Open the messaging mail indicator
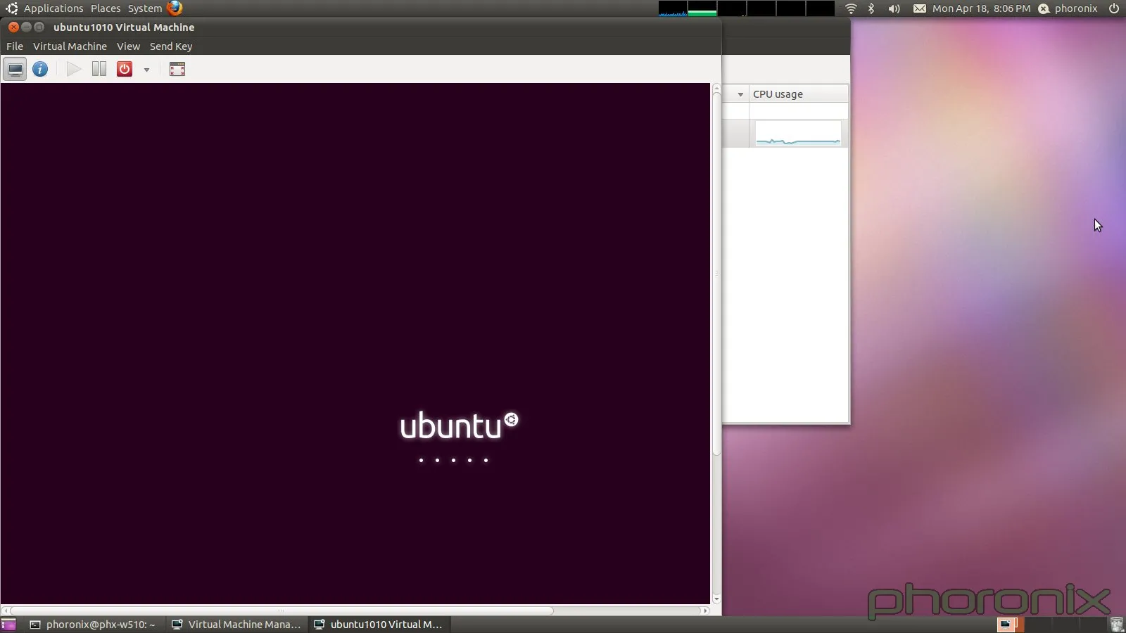This screenshot has width=1126, height=633. 919,8
